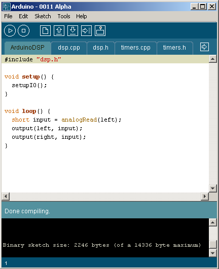Create a new sketch with New icon
Image resolution: width=219 pixels, height=269 pixels.
[x=45, y=31]
